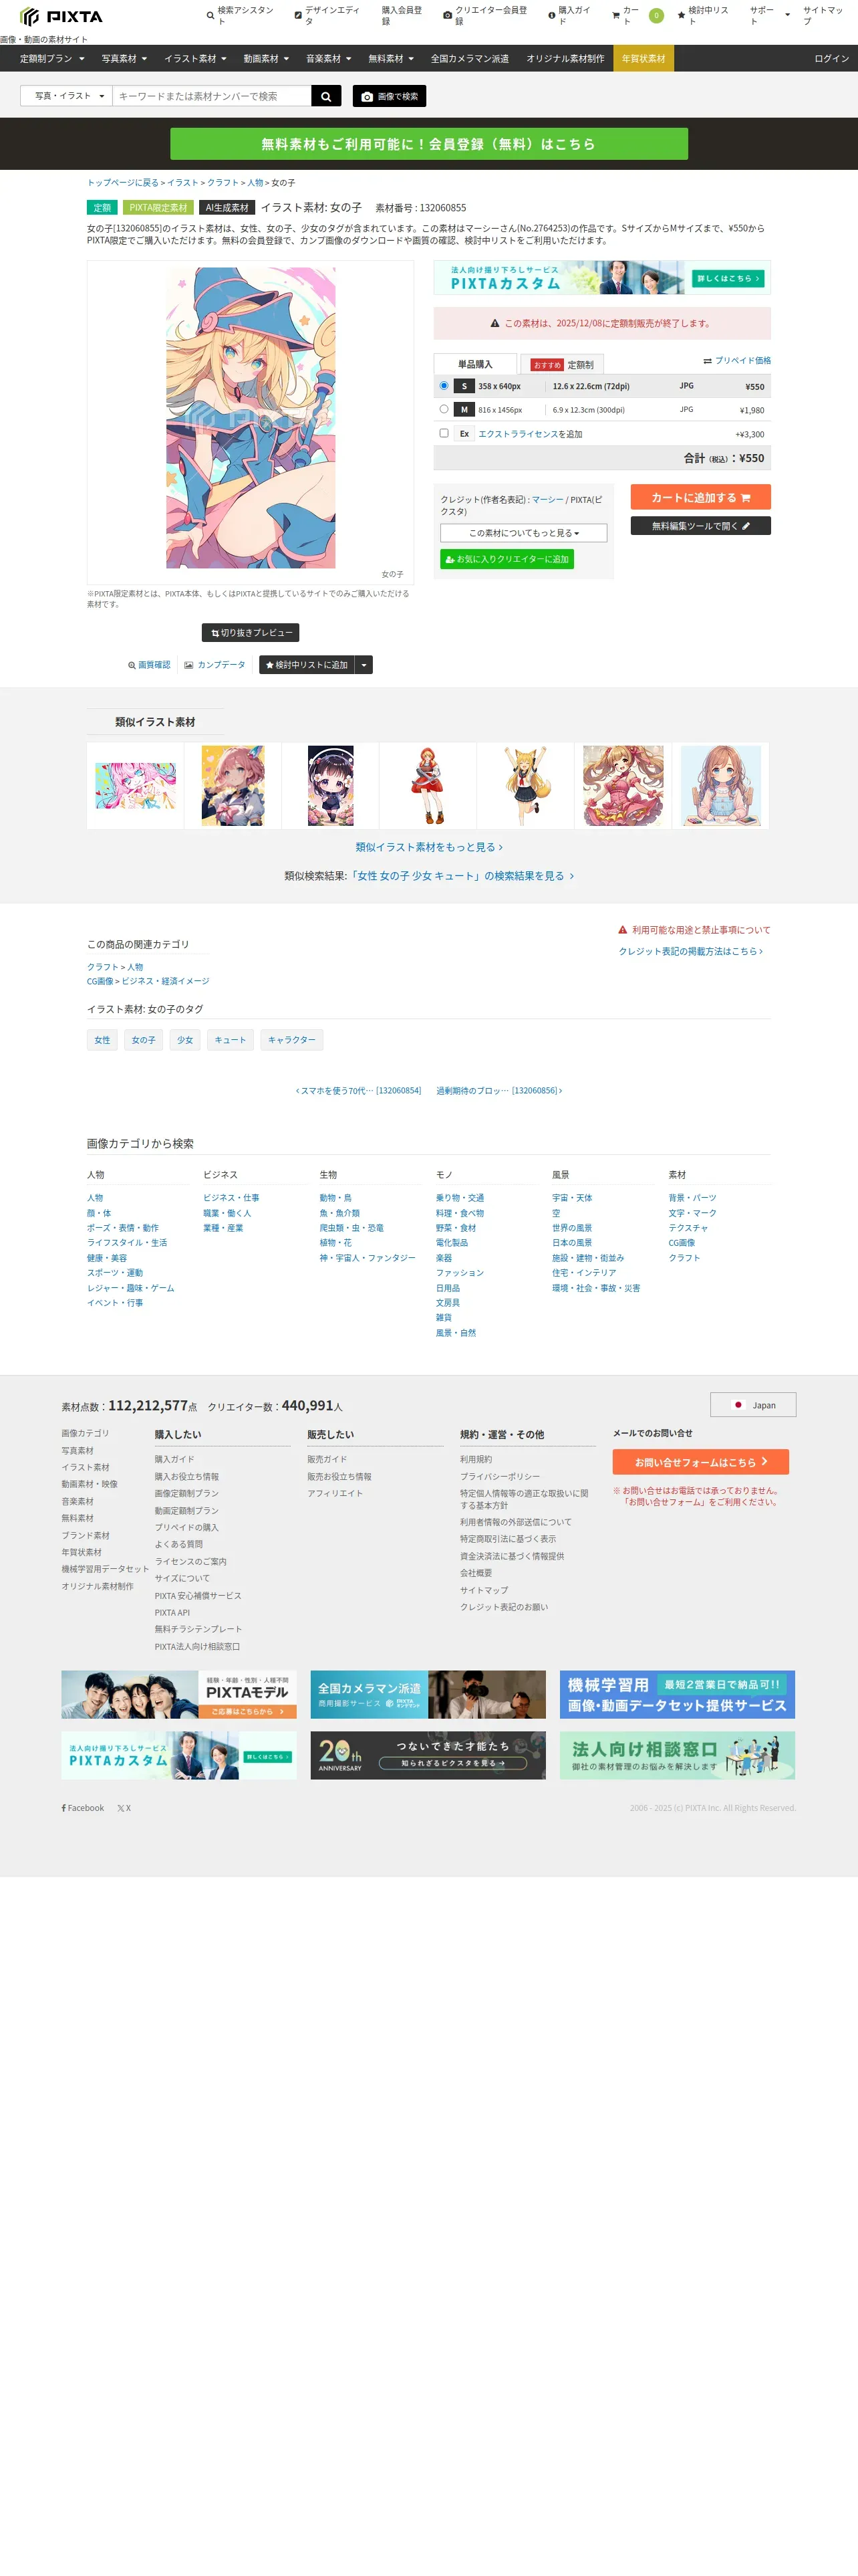
Task: Open サイトマップ link in header
Action: tap(823, 15)
